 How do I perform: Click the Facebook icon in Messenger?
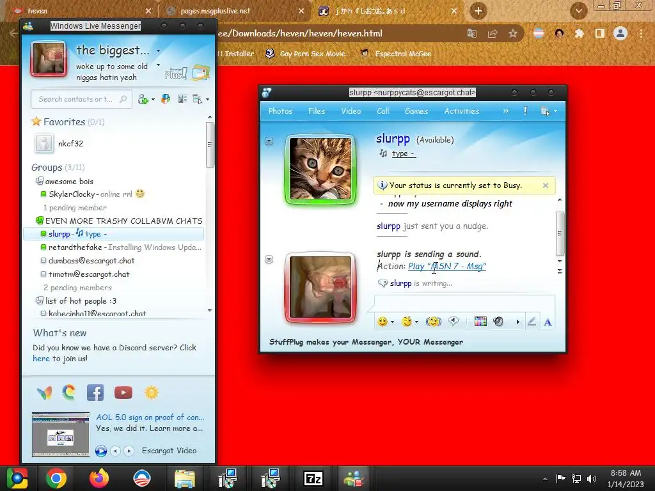point(95,393)
